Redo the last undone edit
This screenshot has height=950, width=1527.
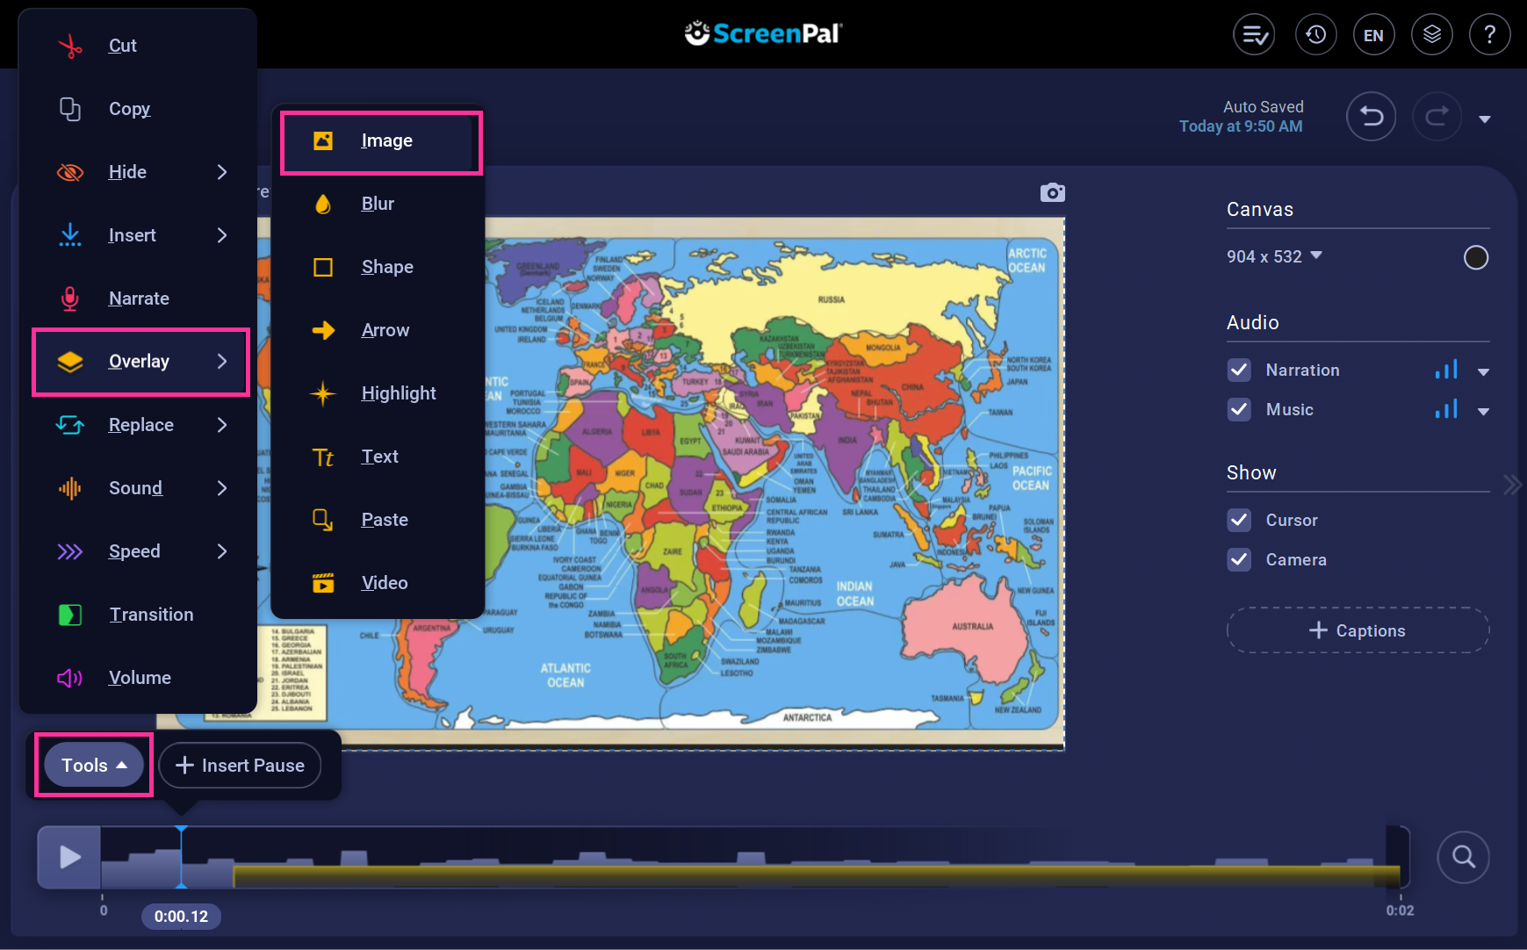click(1437, 116)
